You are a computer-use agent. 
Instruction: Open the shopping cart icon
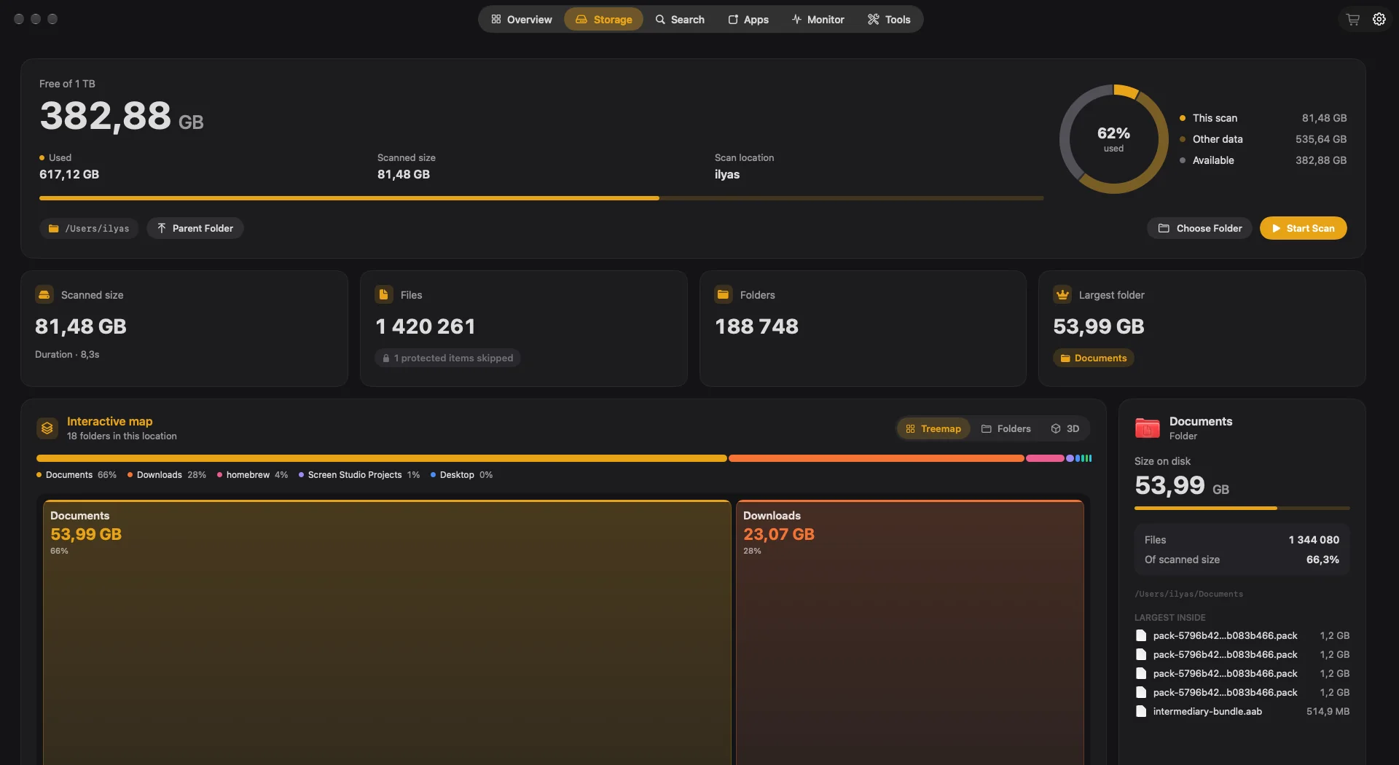point(1352,20)
